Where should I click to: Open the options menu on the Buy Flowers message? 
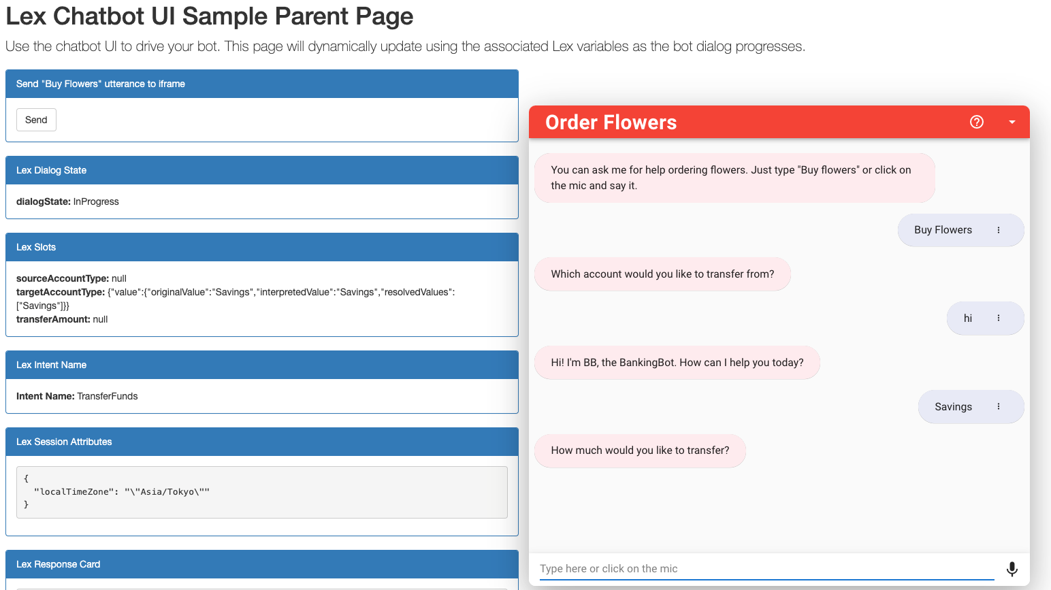coord(999,230)
